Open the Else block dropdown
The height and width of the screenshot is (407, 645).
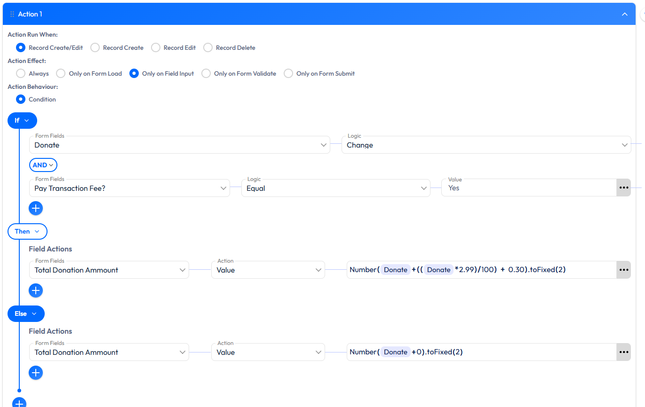[x=26, y=313]
